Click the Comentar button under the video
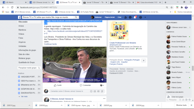194x109 pixels. [85, 85]
